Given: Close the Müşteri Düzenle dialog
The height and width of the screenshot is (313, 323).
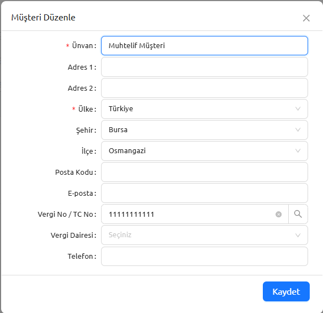Looking at the screenshot, I should (306, 18).
